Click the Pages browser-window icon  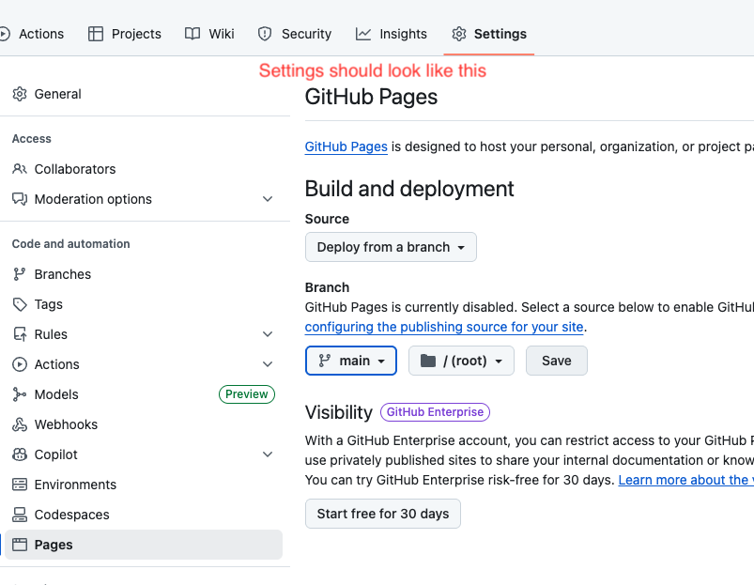point(20,545)
